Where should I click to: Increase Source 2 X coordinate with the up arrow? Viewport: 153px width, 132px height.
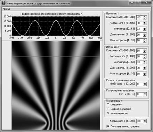145,50
